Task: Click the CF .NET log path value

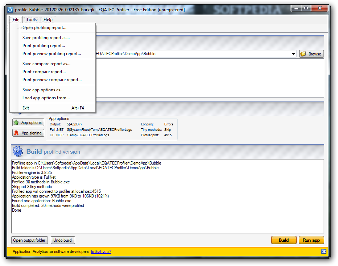Action: coord(88,135)
